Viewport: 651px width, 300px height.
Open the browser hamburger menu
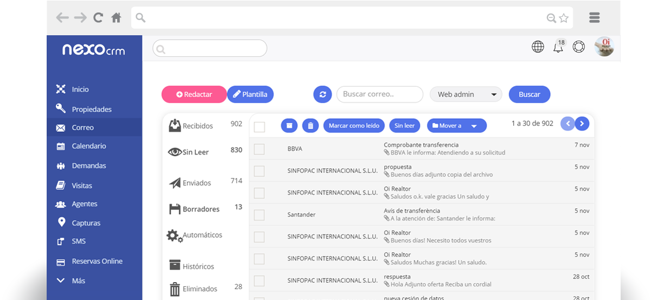594,18
